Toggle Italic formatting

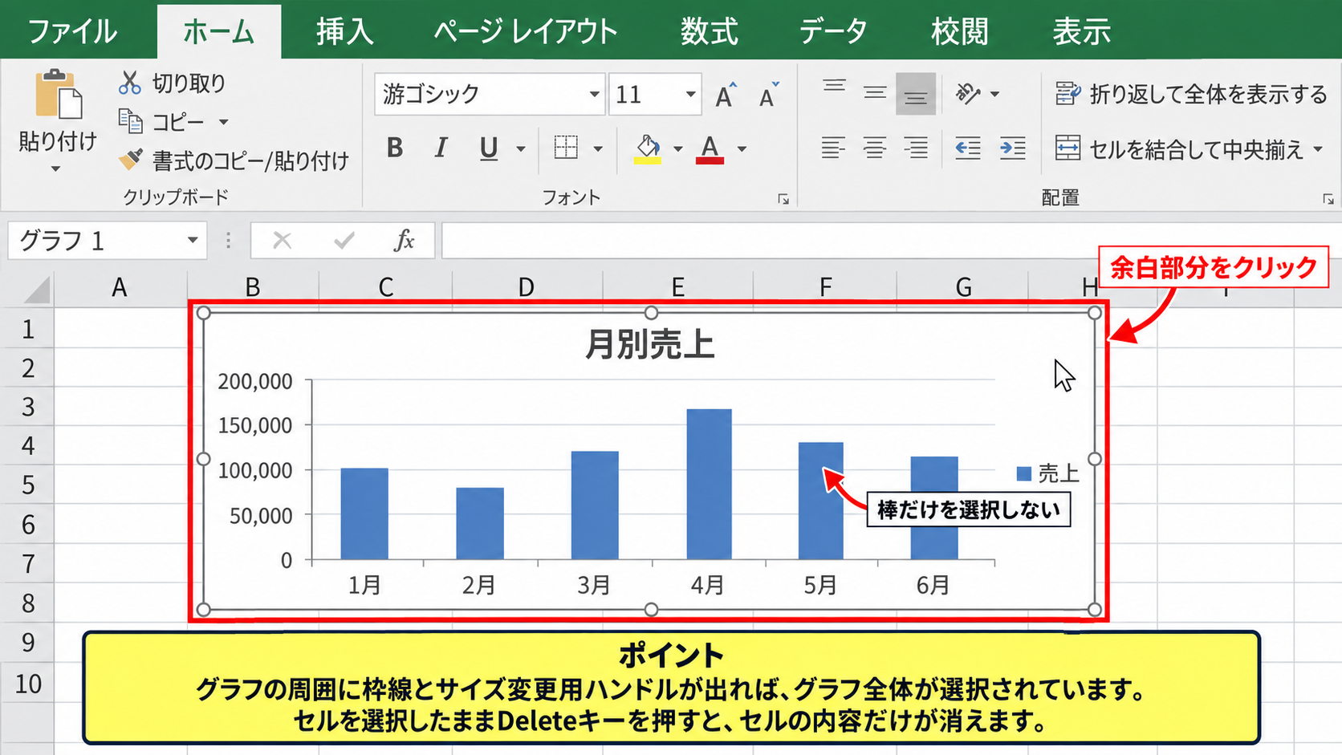coord(441,148)
